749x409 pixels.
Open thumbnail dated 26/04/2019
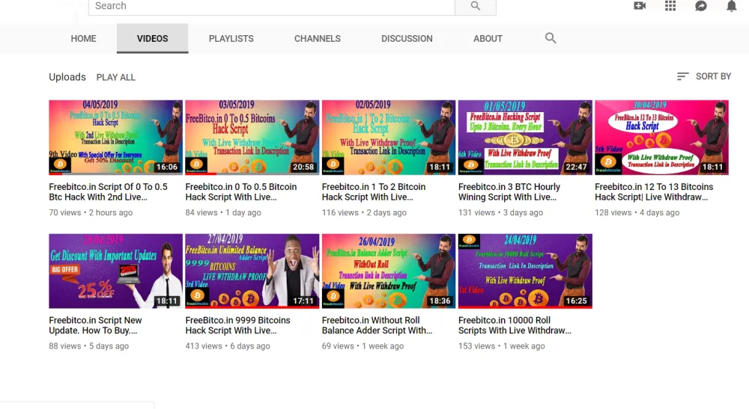pos(388,271)
